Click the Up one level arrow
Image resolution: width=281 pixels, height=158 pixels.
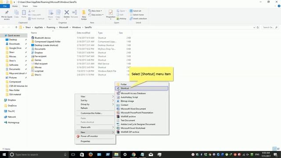(x=16, y=27)
